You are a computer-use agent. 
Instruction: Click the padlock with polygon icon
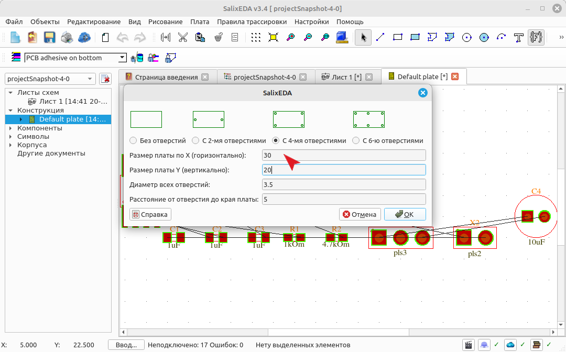170,57
